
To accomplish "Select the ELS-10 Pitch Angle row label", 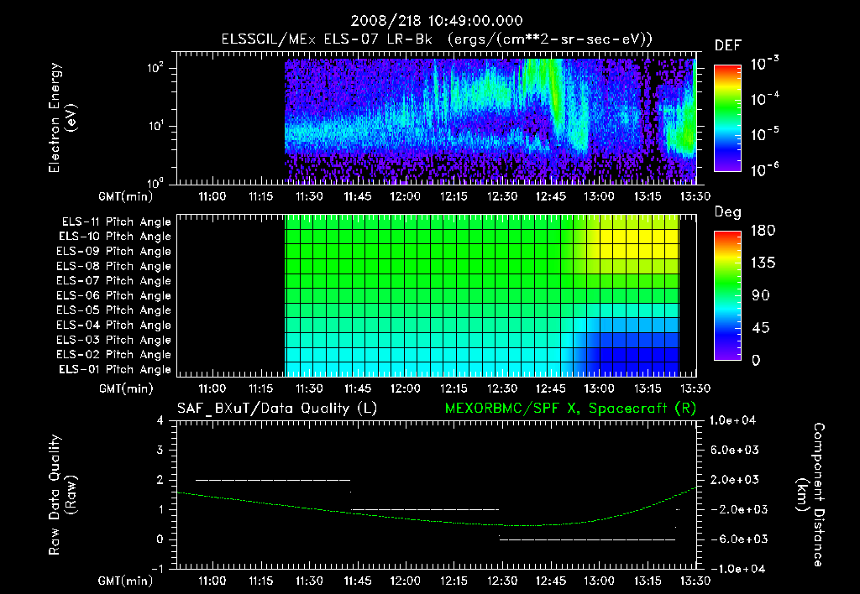I will coord(115,237).
